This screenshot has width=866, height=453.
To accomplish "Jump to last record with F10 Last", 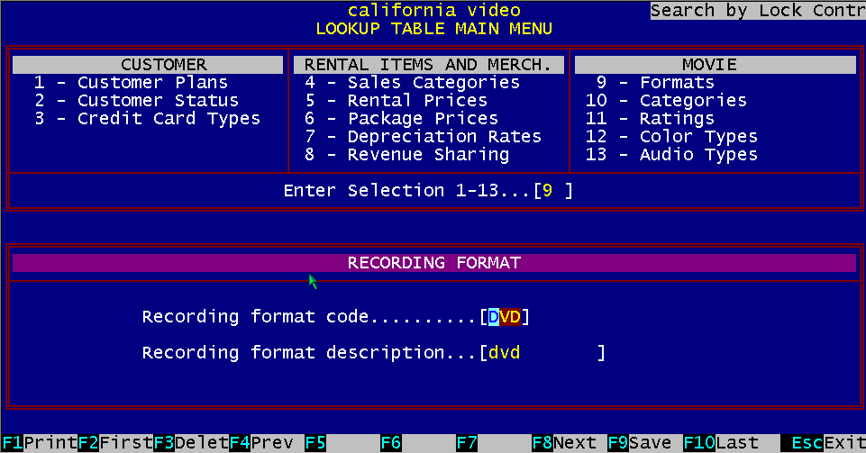I will point(721,443).
